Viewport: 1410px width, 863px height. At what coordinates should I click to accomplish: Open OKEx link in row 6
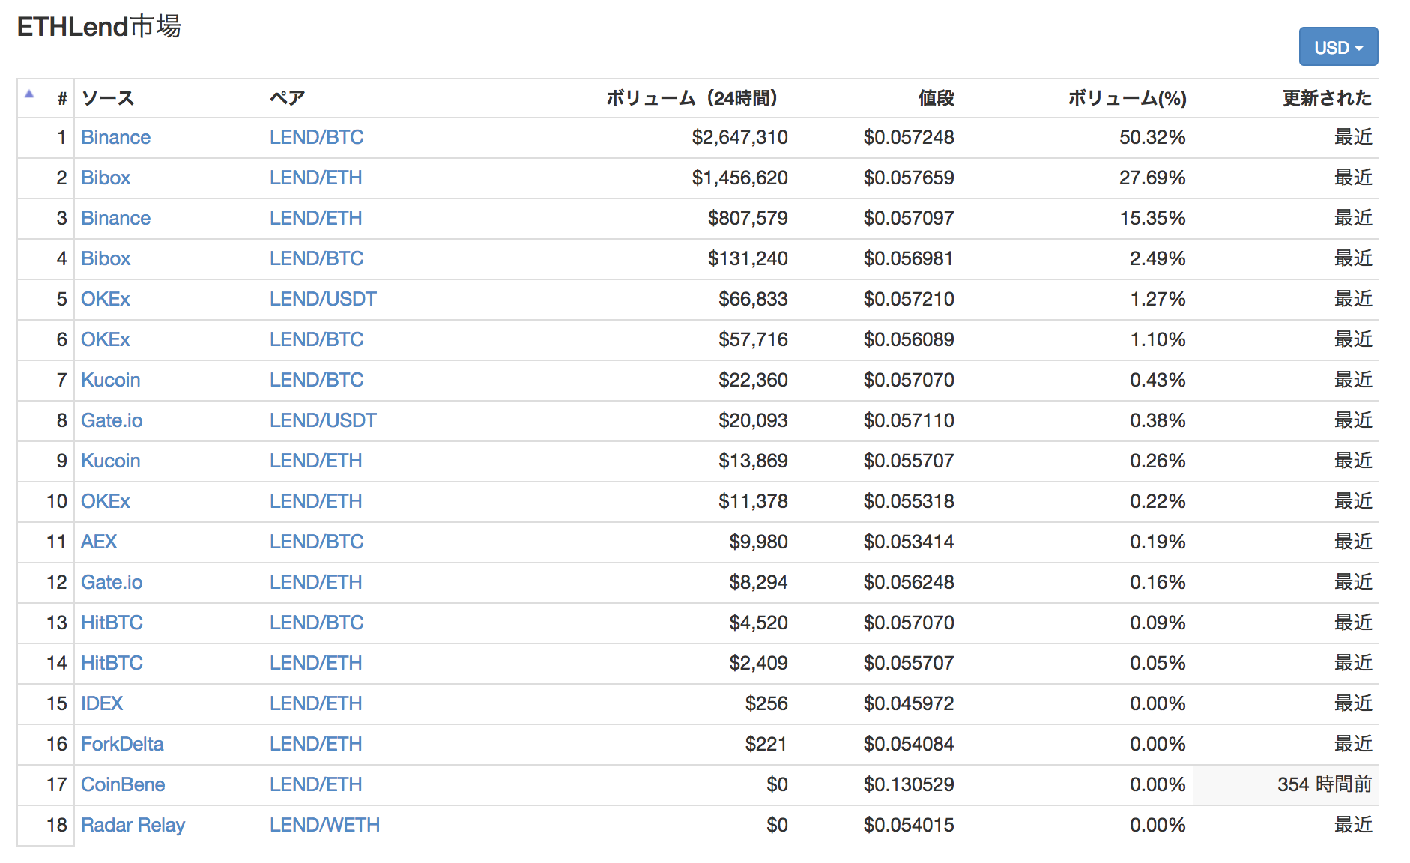(106, 339)
